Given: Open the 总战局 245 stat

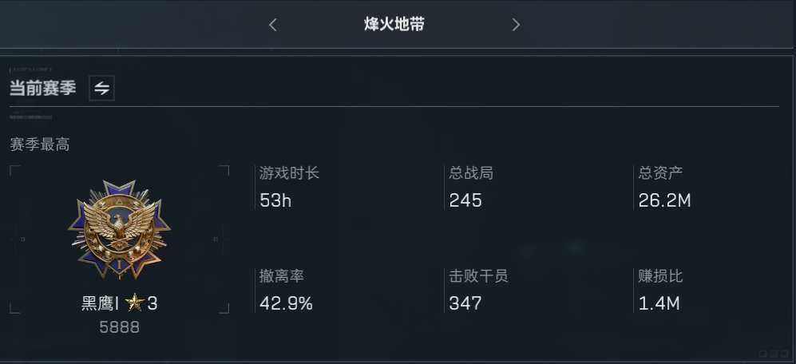Looking at the screenshot, I should point(471,187).
